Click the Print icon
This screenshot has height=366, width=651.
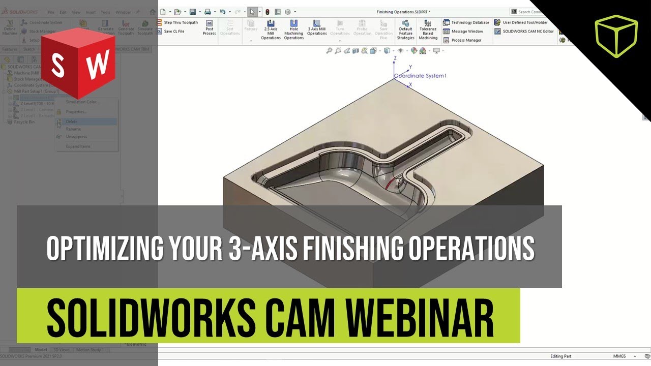[x=208, y=12]
